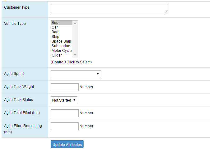The image size is (210, 151).
Task: Select Bus in Vehicle Type list
Action: tap(62, 23)
